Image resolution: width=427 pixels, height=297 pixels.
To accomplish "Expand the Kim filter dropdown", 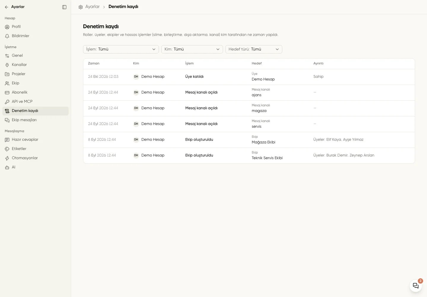I will [x=192, y=49].
